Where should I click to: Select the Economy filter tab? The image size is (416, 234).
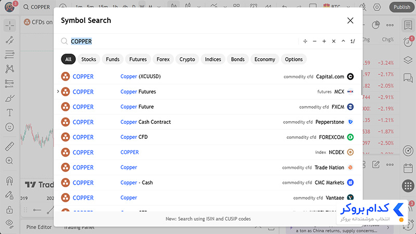(265, 59)
